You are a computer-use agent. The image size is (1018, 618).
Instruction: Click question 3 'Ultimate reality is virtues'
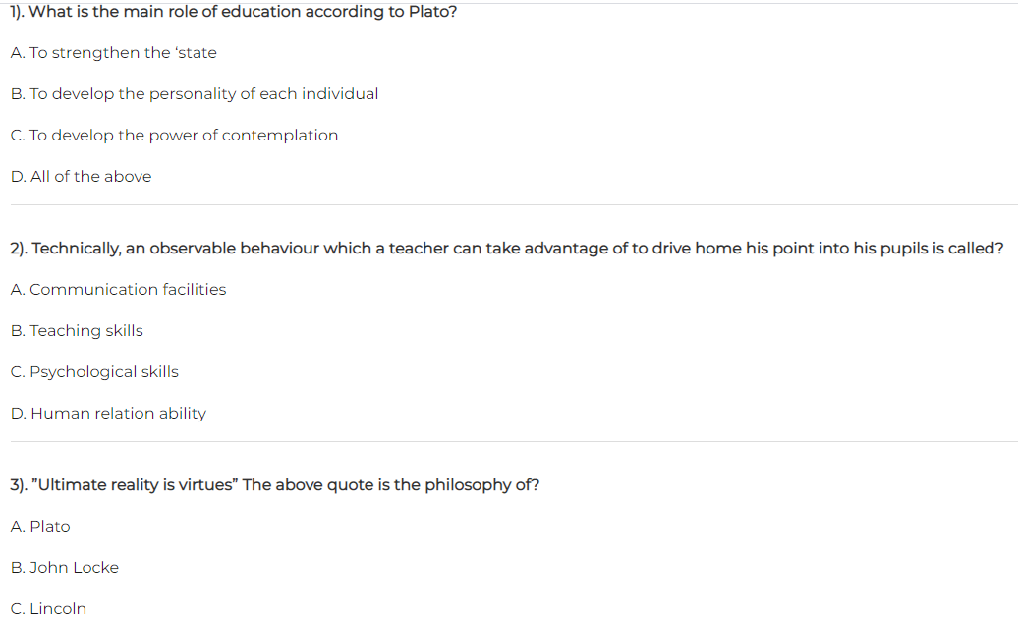point(274,485)
